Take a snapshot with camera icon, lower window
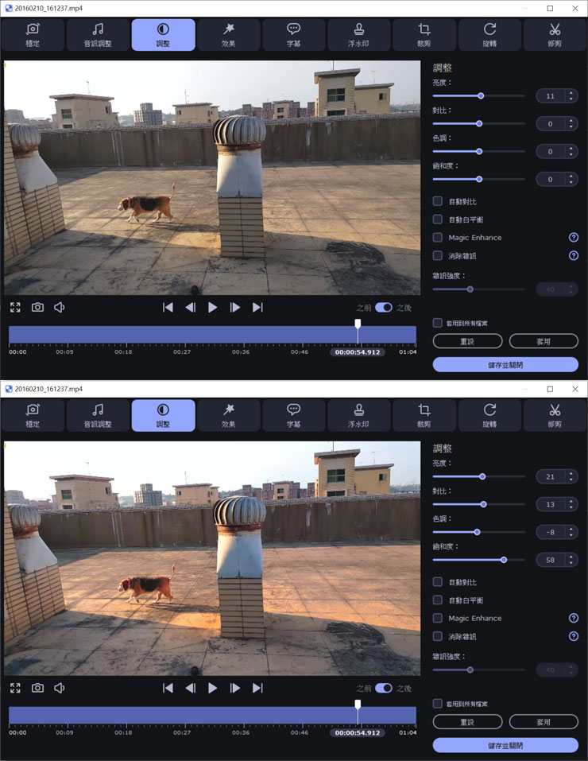Screen dimensions: 588x761 point(37,688)
